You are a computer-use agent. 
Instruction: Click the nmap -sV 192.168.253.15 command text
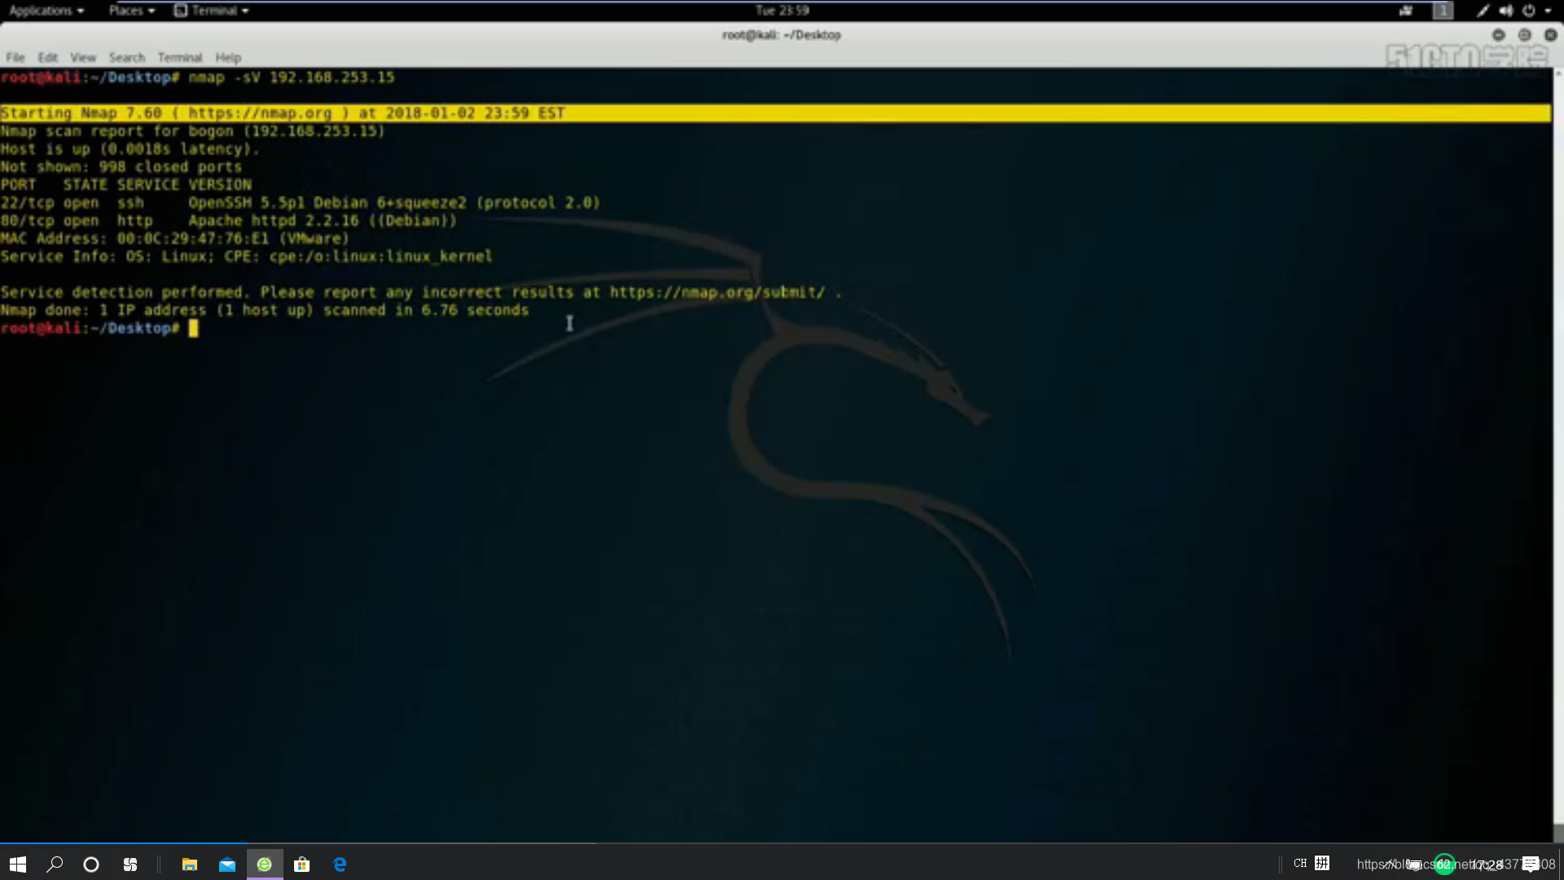pos(292,77)
